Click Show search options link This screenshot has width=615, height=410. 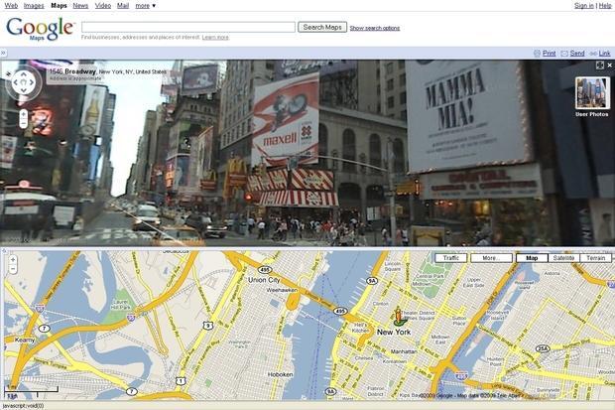pos(375,28)
